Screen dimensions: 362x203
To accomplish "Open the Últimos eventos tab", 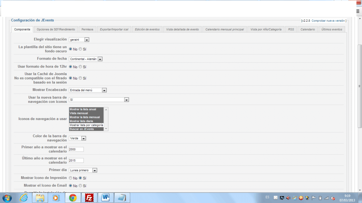I will 332,30.
